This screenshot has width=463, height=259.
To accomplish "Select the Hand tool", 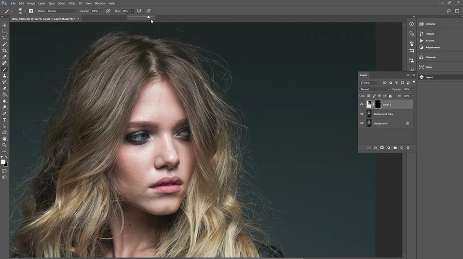I will [x=4, y=139].
